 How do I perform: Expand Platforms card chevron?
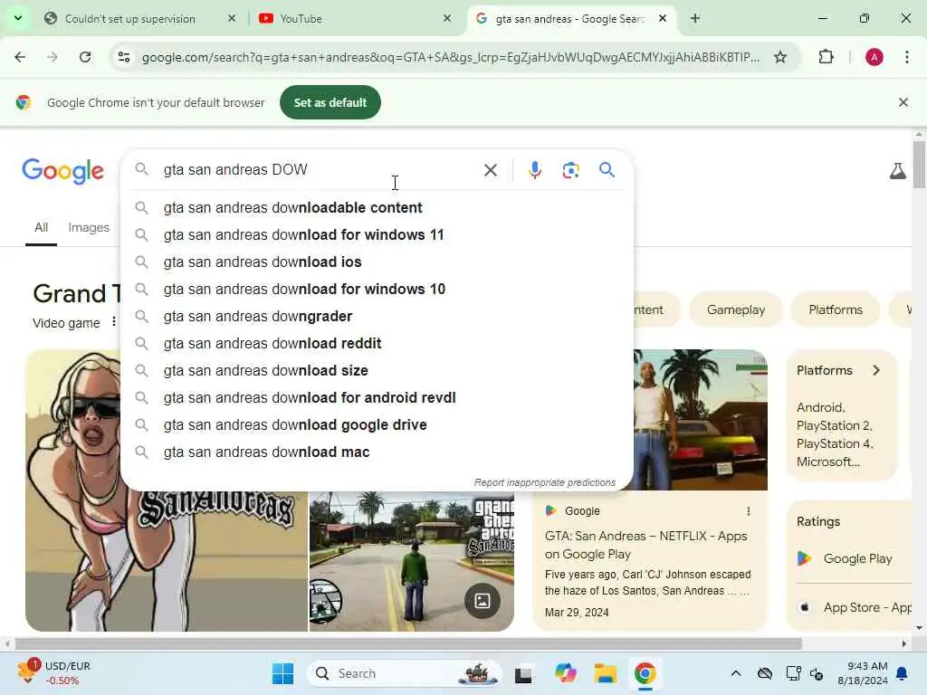(876, 370)
